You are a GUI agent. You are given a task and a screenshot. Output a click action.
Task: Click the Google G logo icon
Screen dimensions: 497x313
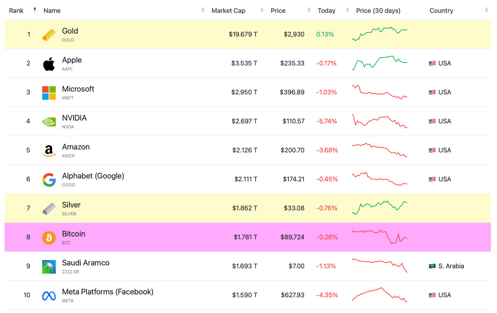(49, 180)
